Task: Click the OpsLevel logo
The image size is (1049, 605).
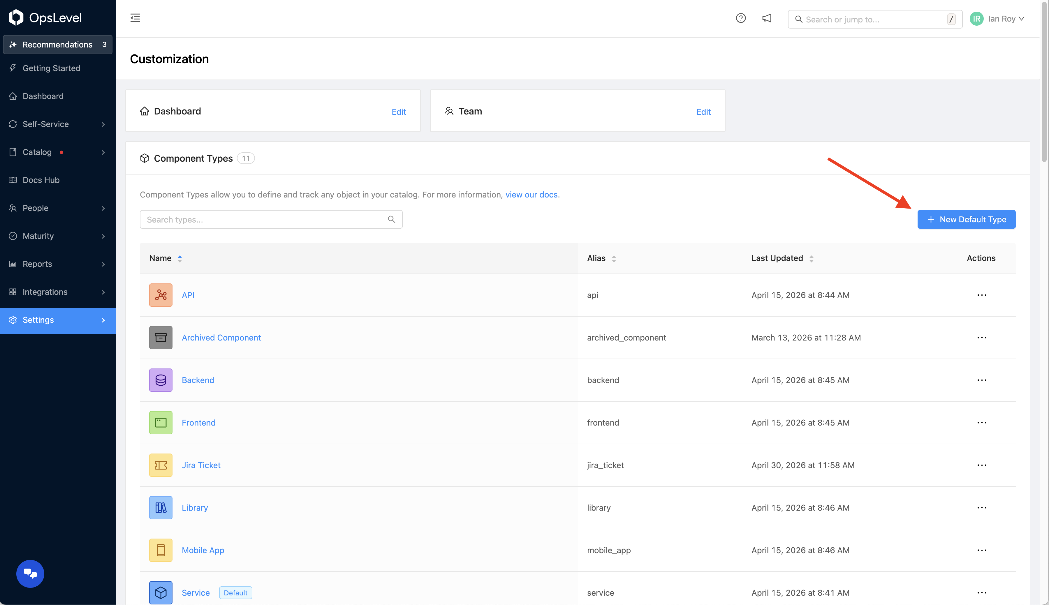Action: pyautogui.click(x=45, y=17)
